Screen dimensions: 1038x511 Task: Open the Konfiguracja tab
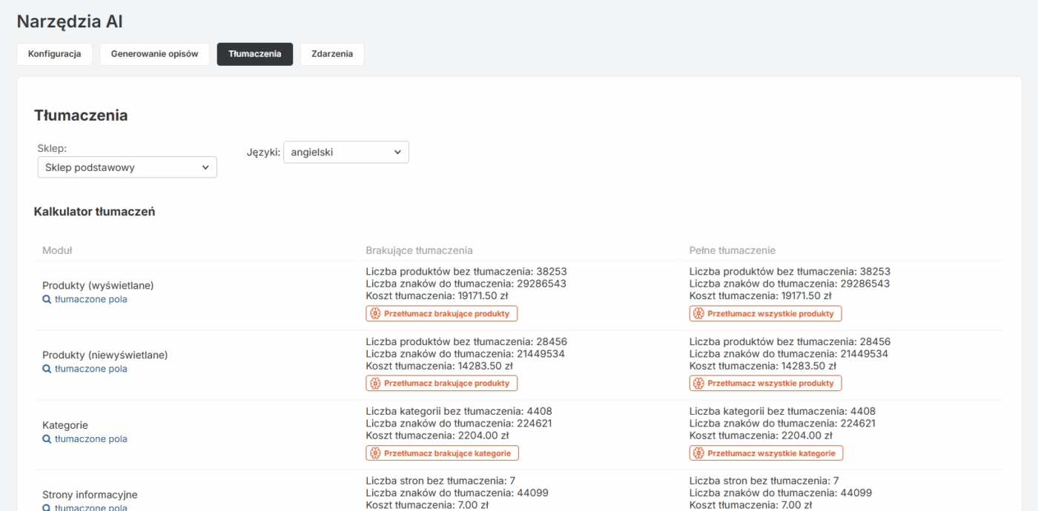click(x=54, y=54)
